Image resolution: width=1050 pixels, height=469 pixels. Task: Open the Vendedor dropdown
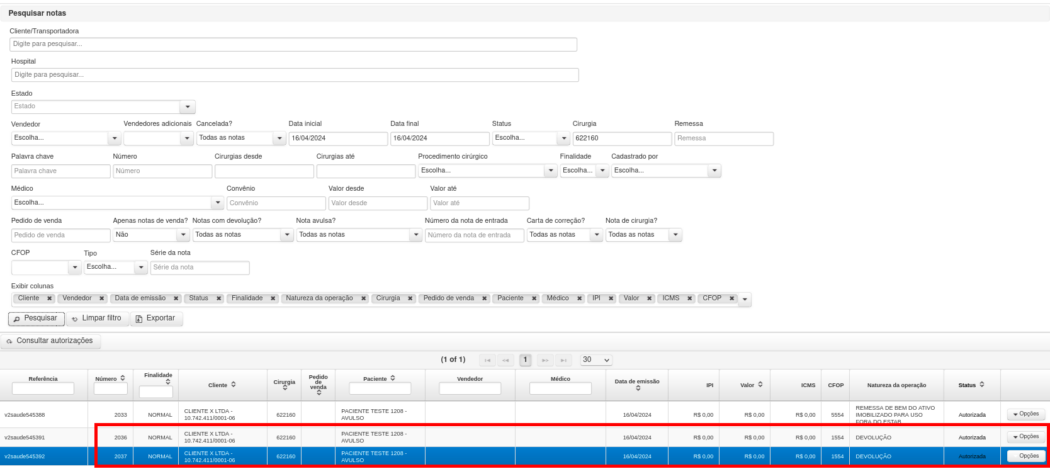pyautogui.click(x=114, y=138)
